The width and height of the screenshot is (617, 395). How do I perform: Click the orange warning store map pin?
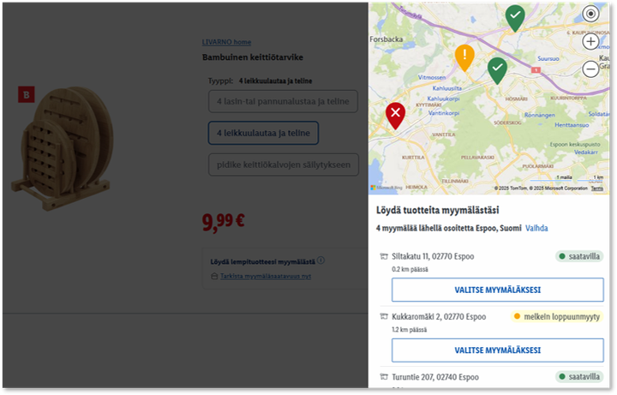pos(464,57)
